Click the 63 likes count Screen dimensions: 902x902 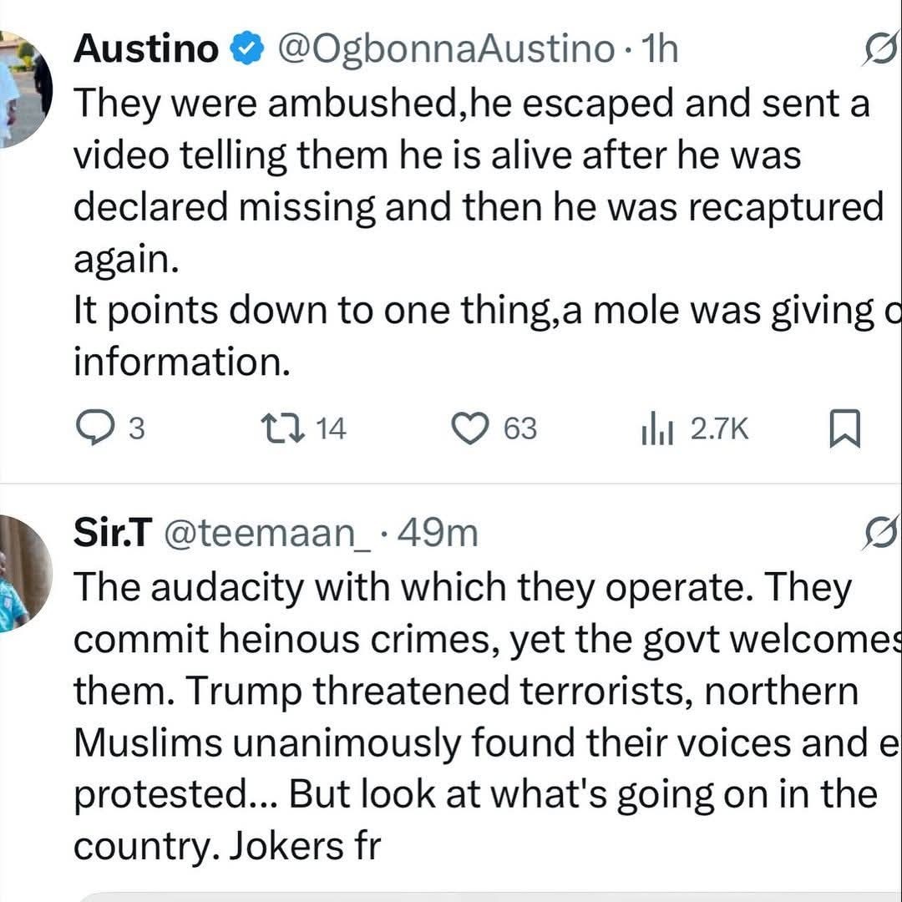coord(519,429)
